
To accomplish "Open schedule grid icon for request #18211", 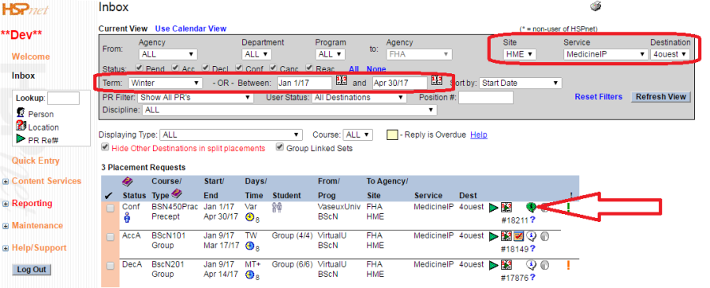I will [x=506, y=207].
